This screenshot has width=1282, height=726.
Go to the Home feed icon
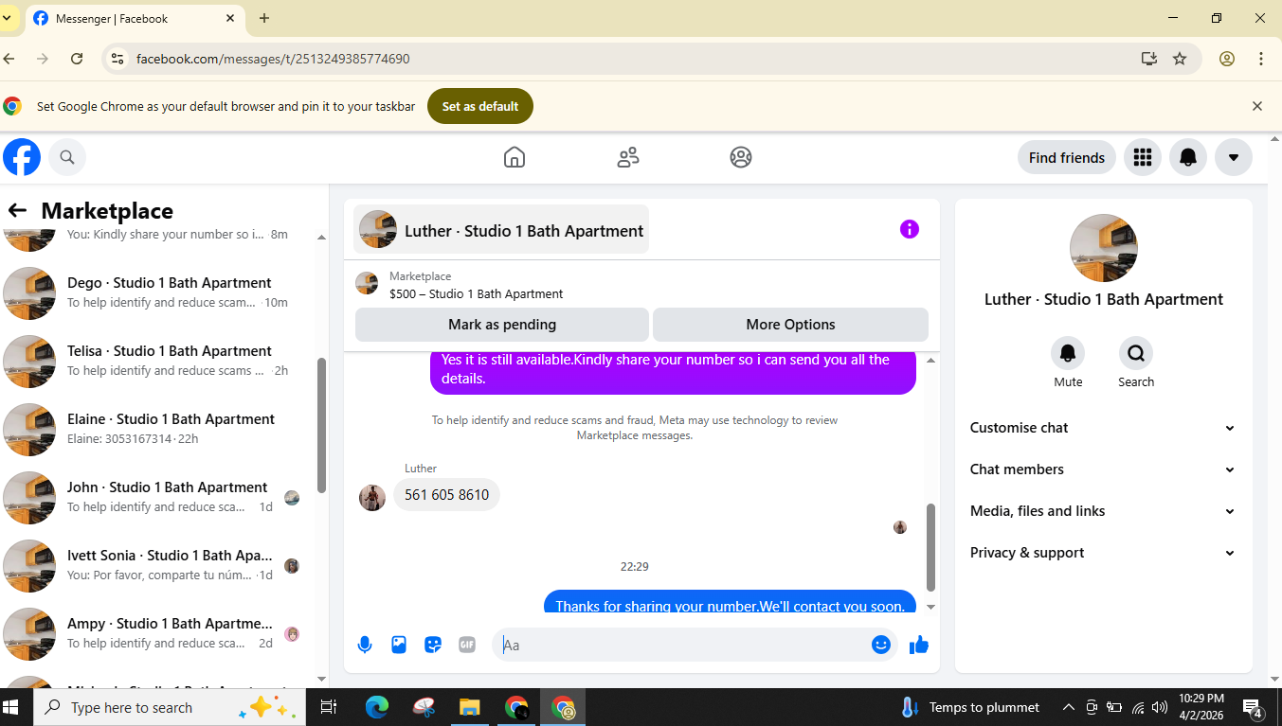[515, 157]
